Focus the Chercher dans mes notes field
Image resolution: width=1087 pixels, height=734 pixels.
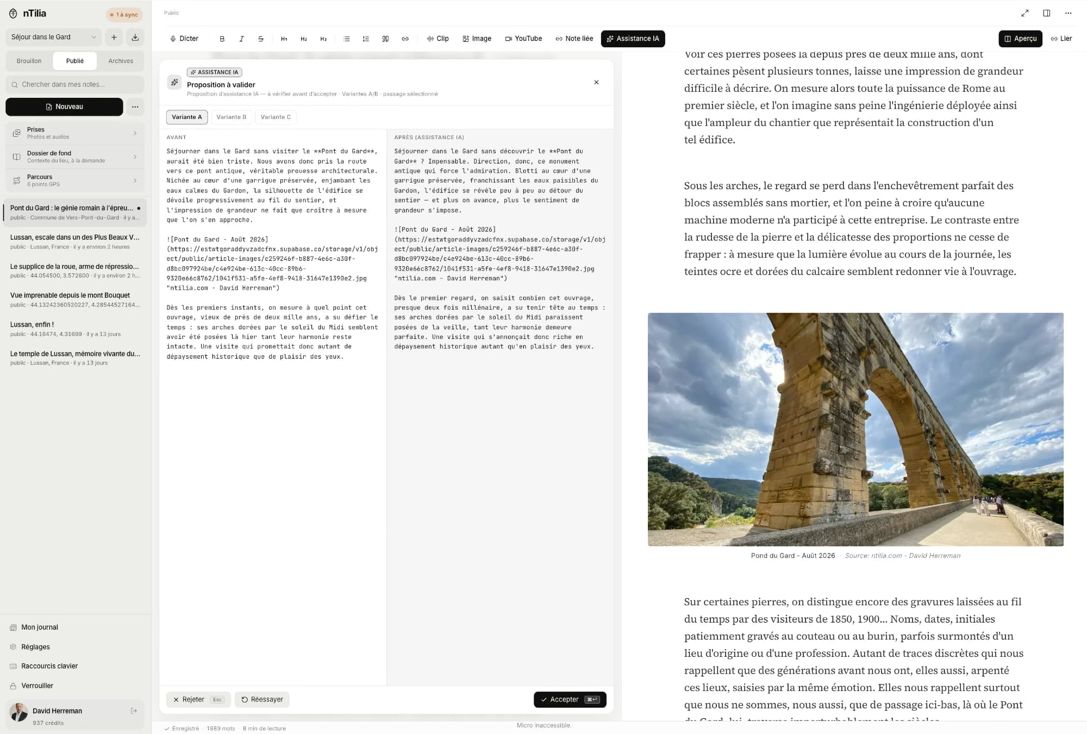[75, 84]
